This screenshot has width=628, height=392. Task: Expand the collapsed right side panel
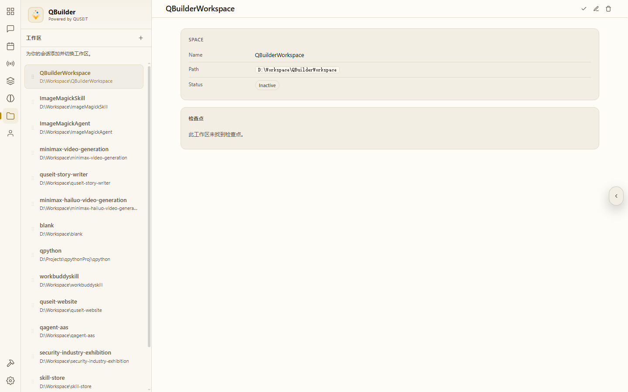(616, 196)
